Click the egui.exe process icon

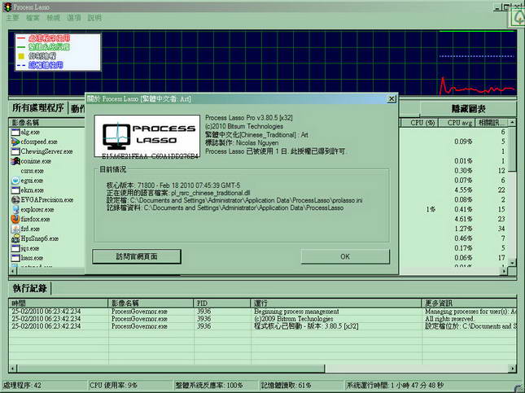coord(15,180)
